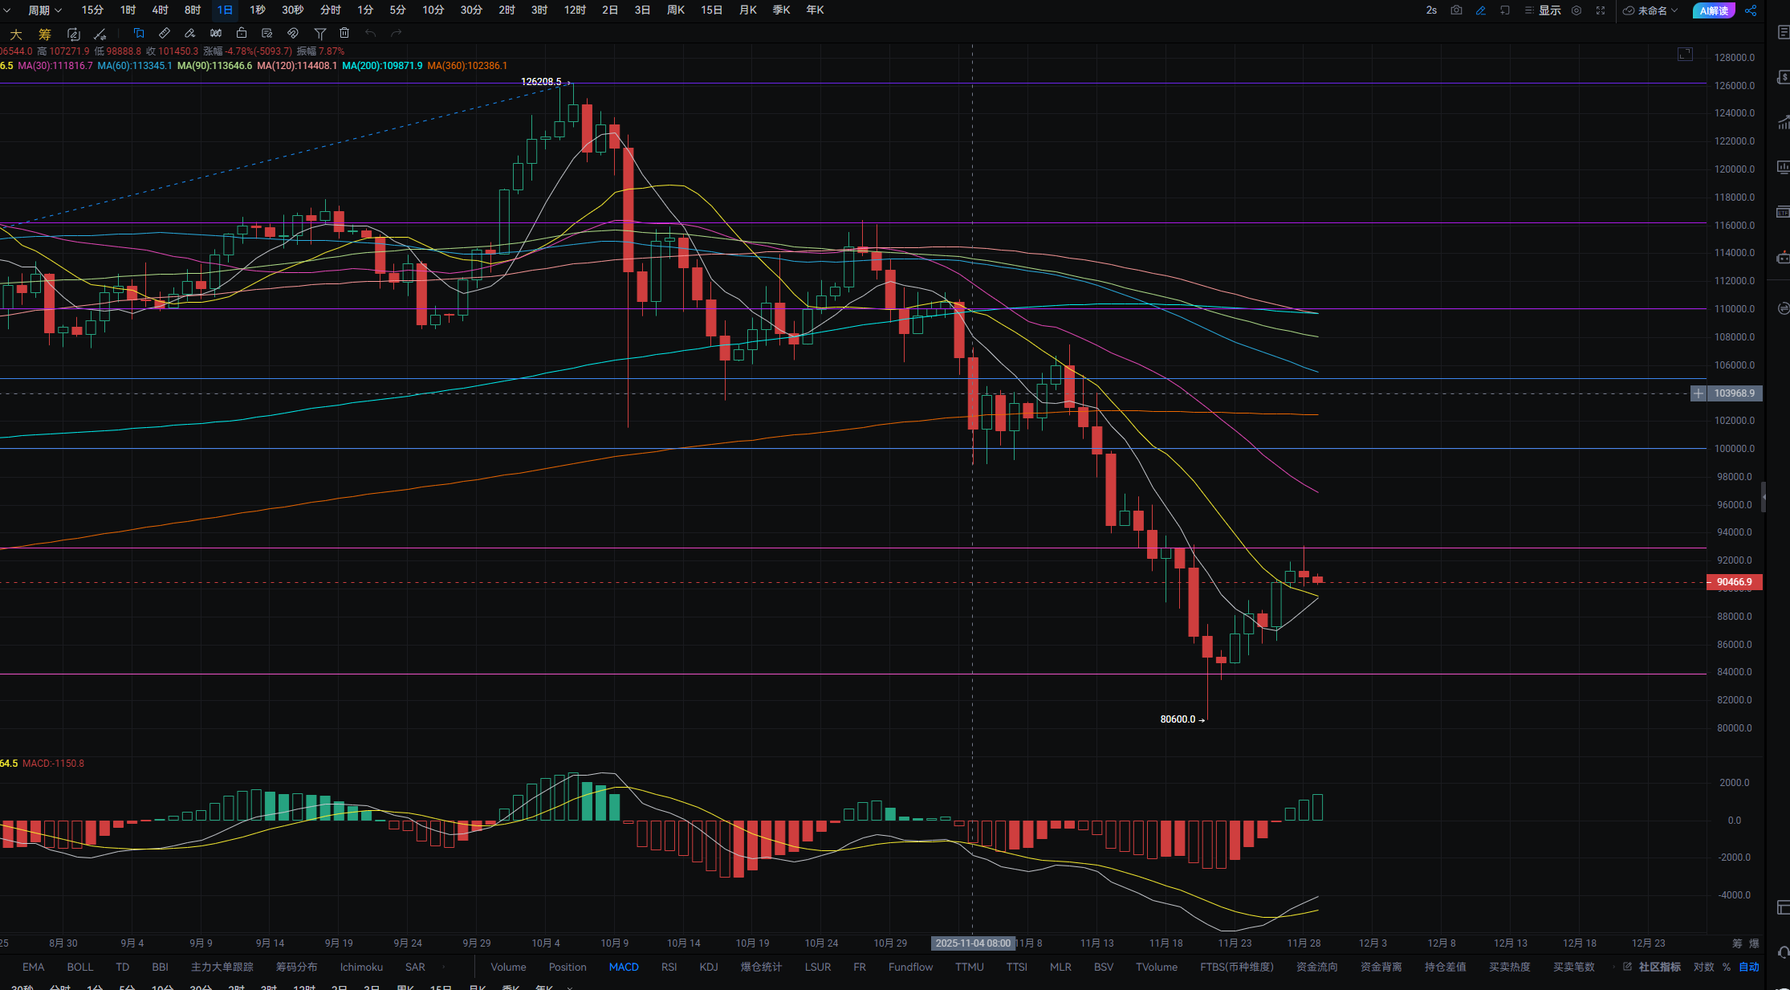
Task: Click the 103968.9 crosshair price plus marker
Action: pyautogui.click(x=1698, y=393)
